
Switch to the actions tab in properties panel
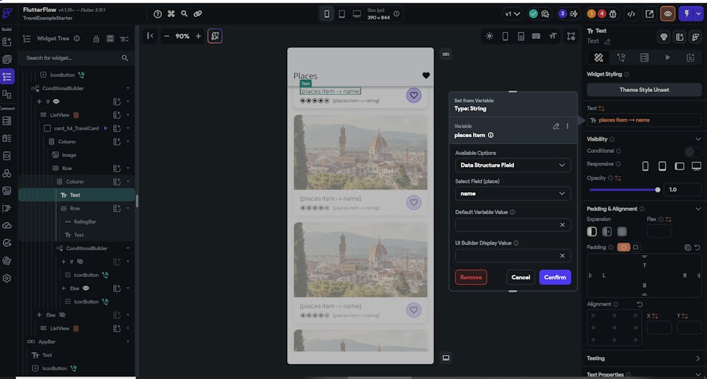pyautogui.click(x=621, y=57)
